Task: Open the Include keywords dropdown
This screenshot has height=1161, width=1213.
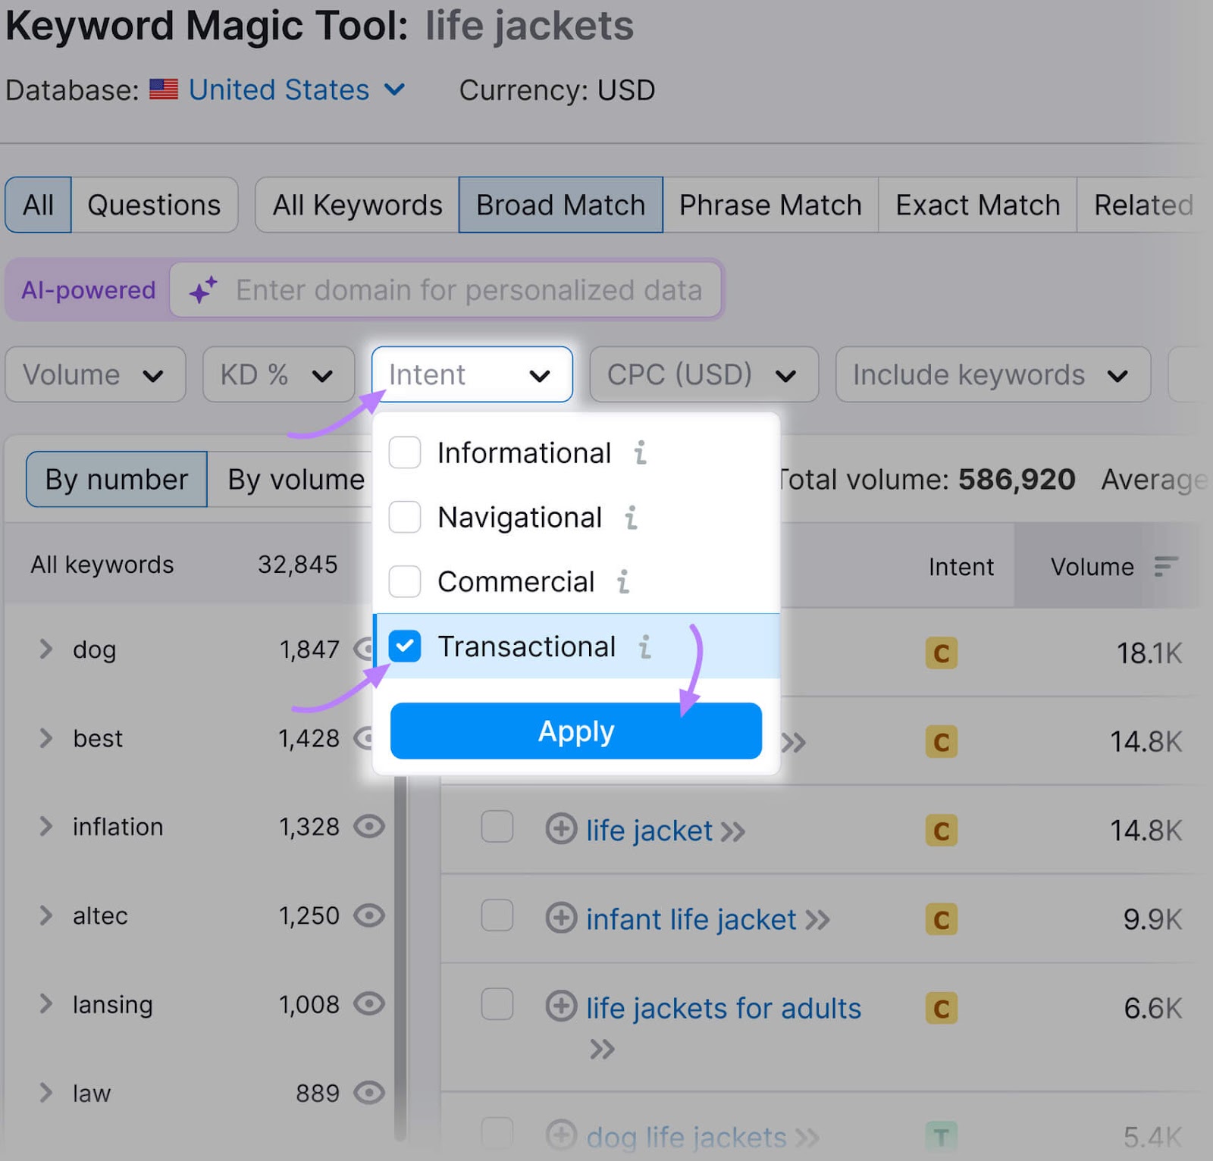Action: point(992,374)
